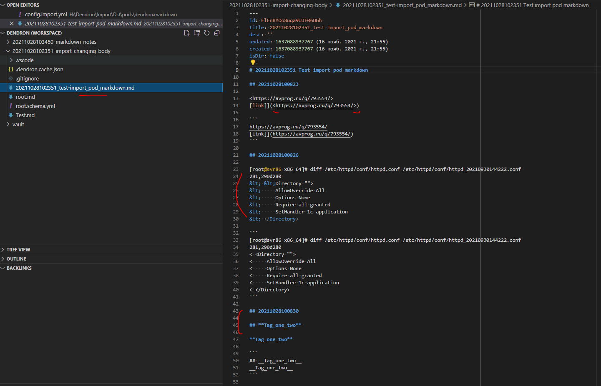Click the Dendron arrow icon beside root.md
This screenshot has width=601, height=386.
10,97
